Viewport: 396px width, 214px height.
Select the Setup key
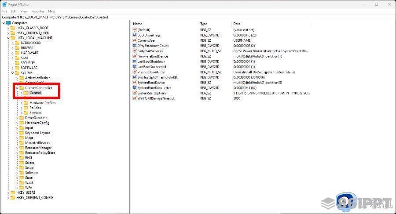[x=29, y=167]
